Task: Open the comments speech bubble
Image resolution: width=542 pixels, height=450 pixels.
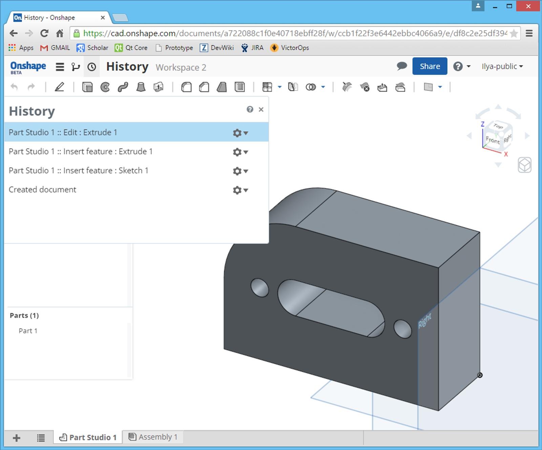Action: coord(401,66)
